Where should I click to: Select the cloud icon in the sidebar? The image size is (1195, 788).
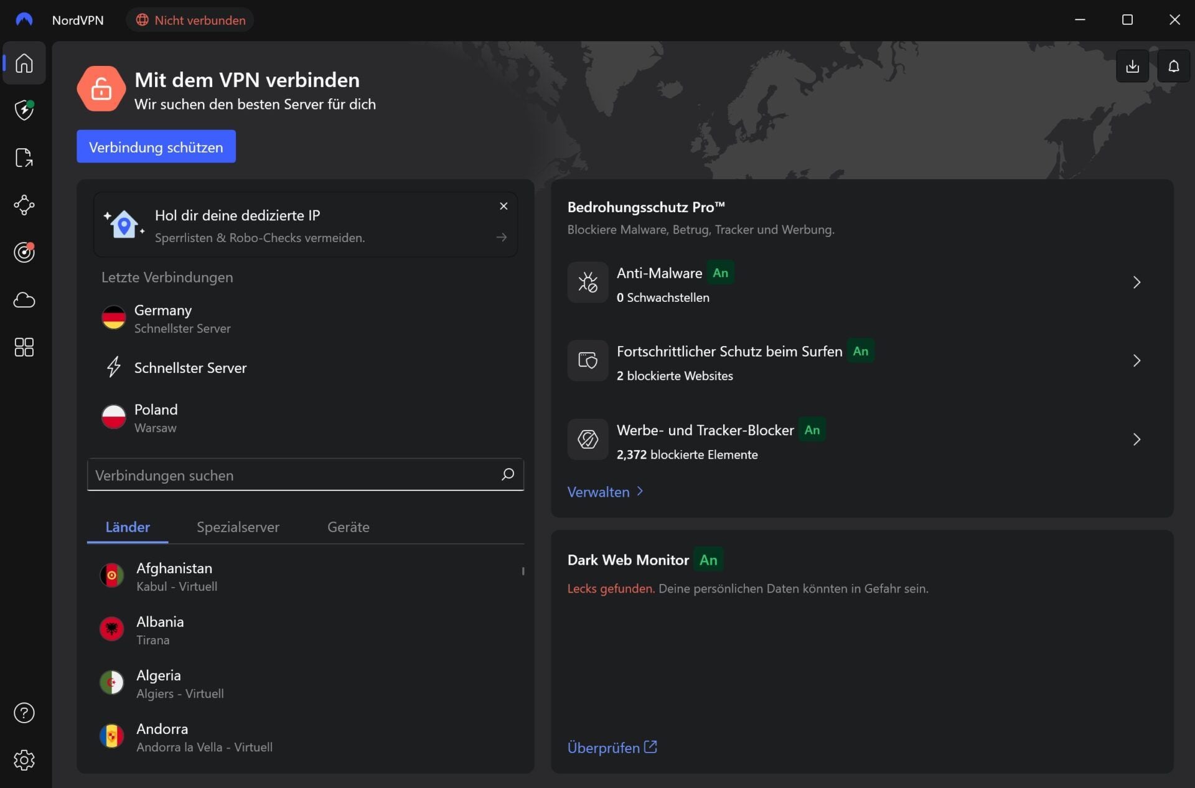[24, 300]
